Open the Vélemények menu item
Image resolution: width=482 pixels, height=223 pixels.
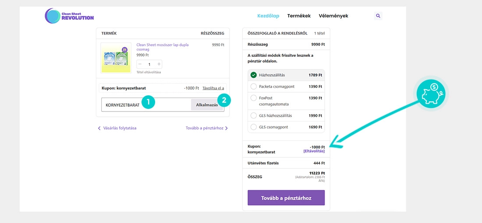(333, 16)
